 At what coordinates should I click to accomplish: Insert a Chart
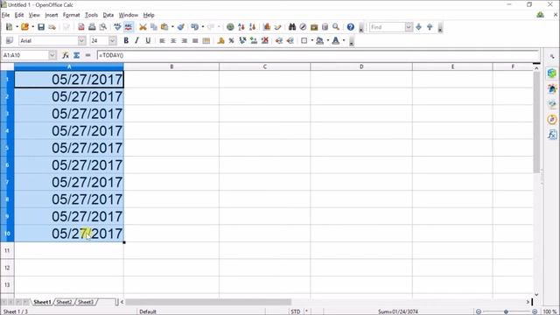pos(267,27)
